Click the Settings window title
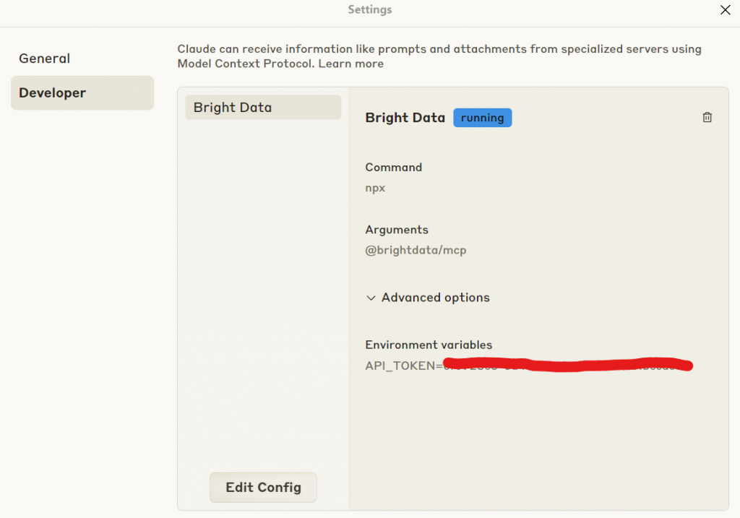Image resolution: width=740 pixels, height=518 pixels. (369, 10)
